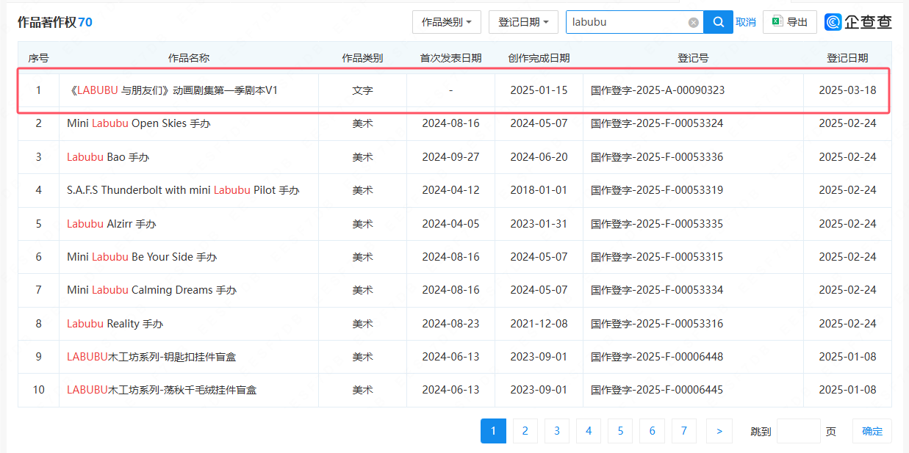Image resolution: width=909 pixels, height=453 pixels.
Task: Go to page 3
Action: pos(557,431)
